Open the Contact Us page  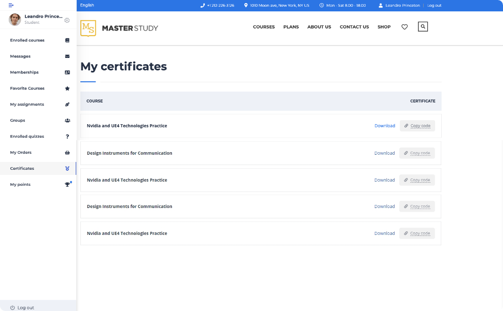point(354,27)
